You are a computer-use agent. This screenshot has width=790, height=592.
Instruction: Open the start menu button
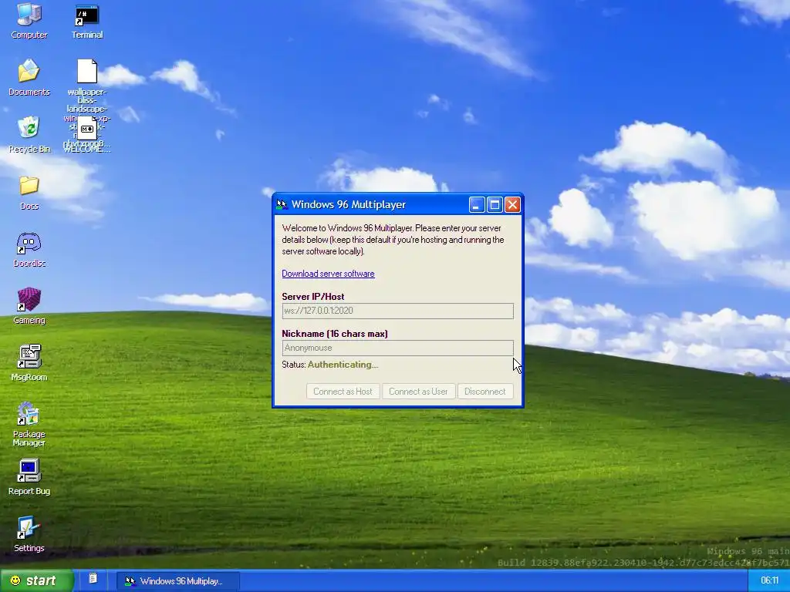[37, 581]
